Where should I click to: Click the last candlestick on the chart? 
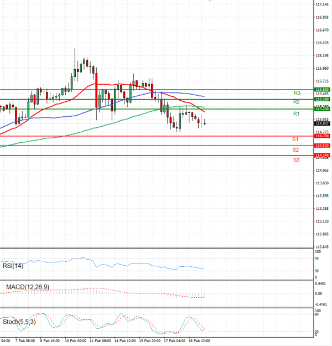(205, 122)
